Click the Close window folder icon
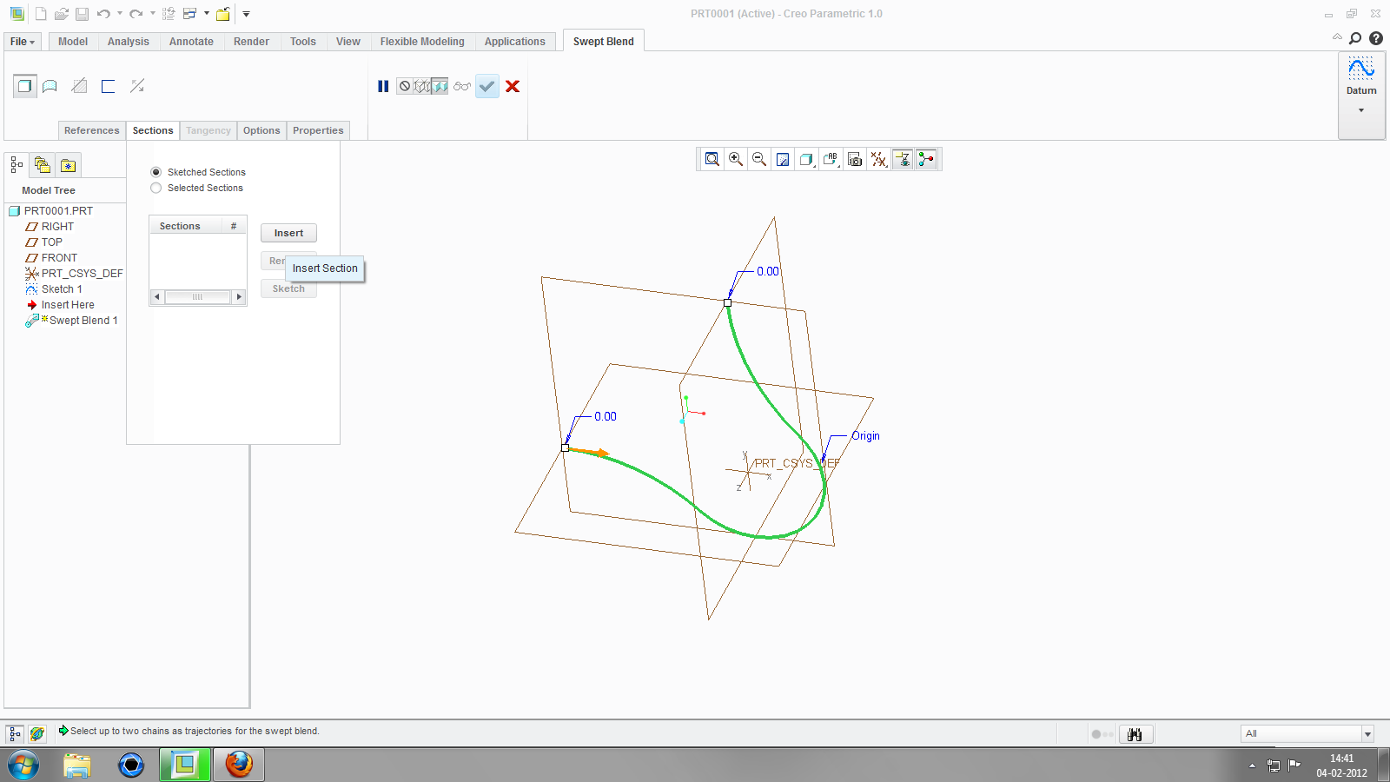The width and height of the screenshot is (1390, 782). coord(223,14)
